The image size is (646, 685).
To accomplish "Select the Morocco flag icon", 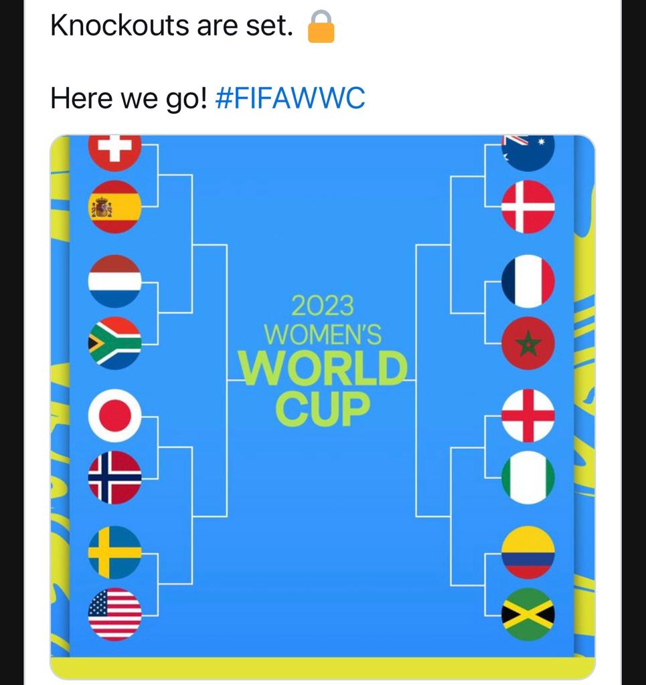I will (x=528, y=343).
